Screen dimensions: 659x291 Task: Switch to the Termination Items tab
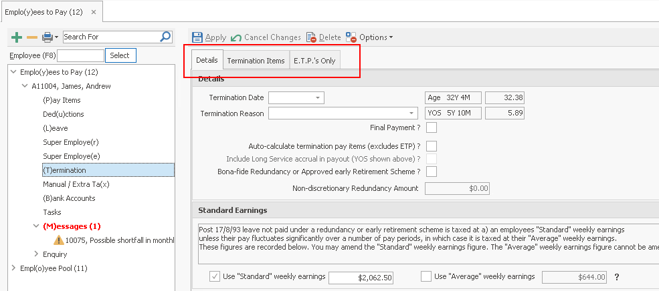click(256, 61)
